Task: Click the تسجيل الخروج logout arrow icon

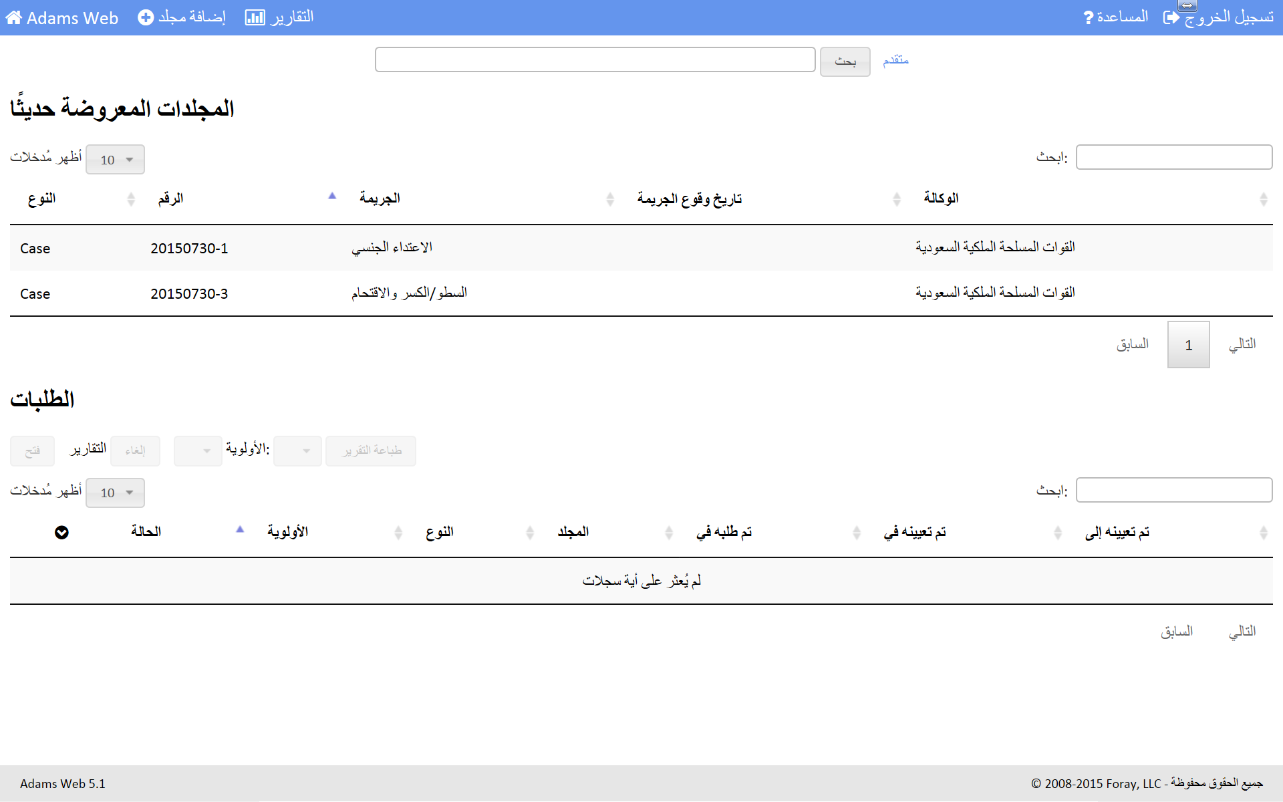Action: tap(1171, 18)
